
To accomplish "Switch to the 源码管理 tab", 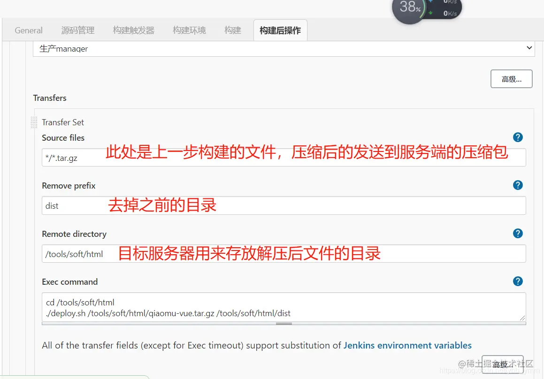I will (78, 30).
